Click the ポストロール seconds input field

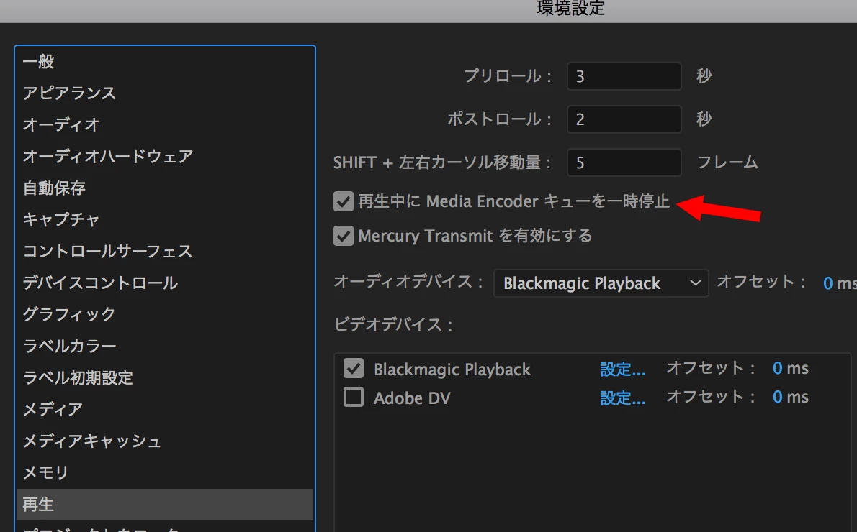624,119
